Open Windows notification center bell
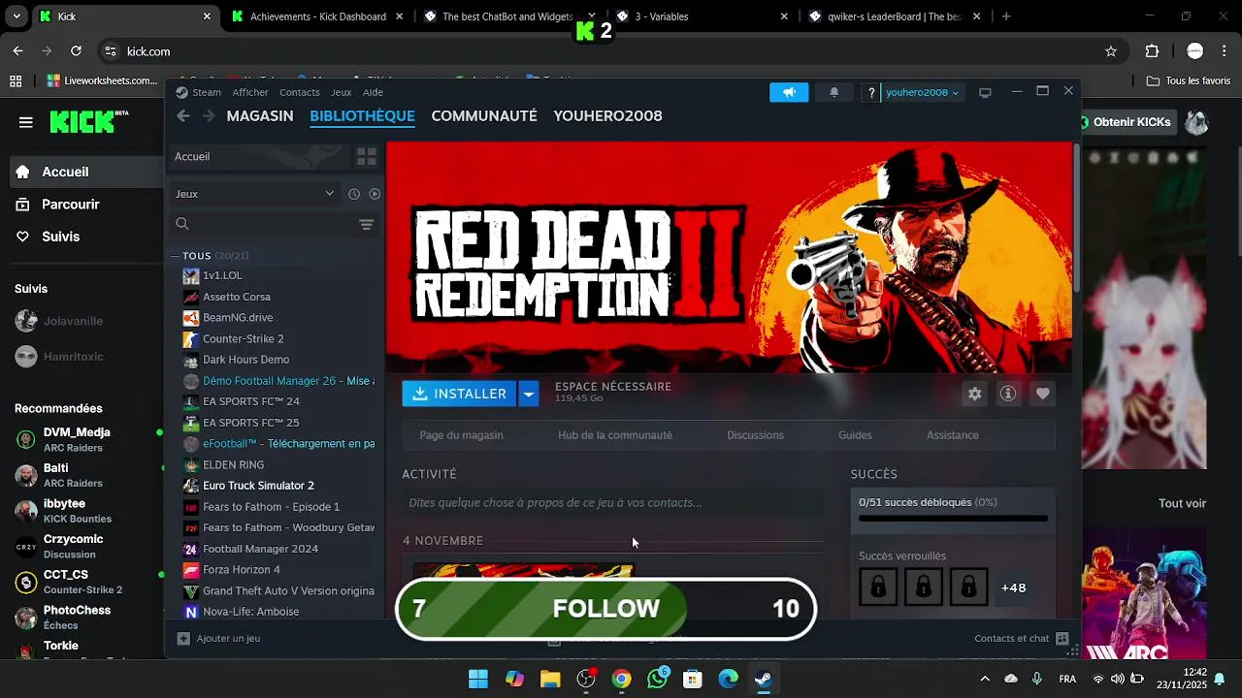1242x698 pixels. click(x=1220, y=679)
